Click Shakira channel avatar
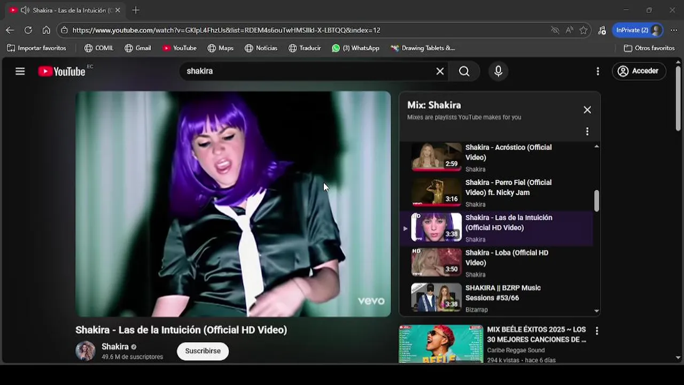This screenshot has height=385, width=684. (85, 351)
